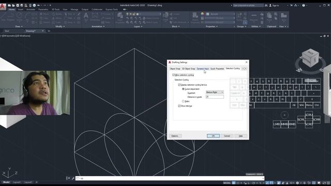Image resolution: width=331 pixels, height=186 pixels.
Task: Select the Circle tool in Draw panel
Action: (19, 17)
